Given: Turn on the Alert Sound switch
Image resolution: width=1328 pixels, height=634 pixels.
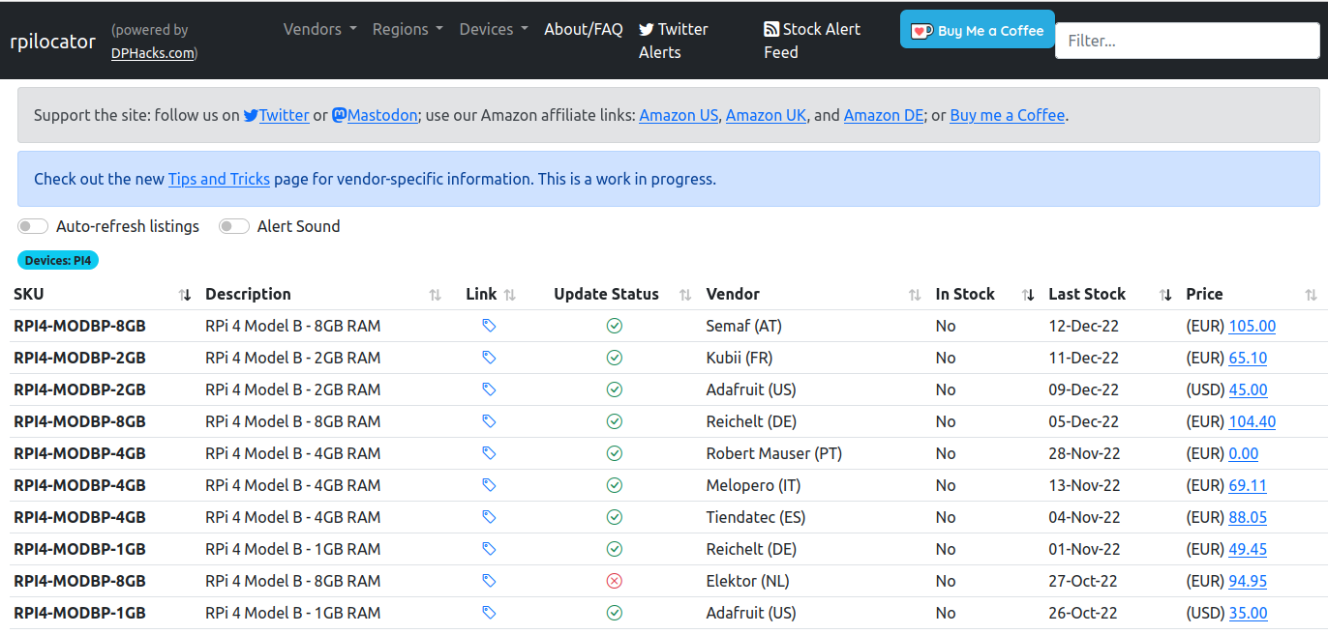Looking at the screenshot, I should (x=234, y=226).
